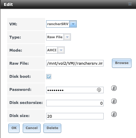The height and width of the screenshot is (138, 136).
Task: Show info tooltip for Password
Action: click(x=114, y=88)
